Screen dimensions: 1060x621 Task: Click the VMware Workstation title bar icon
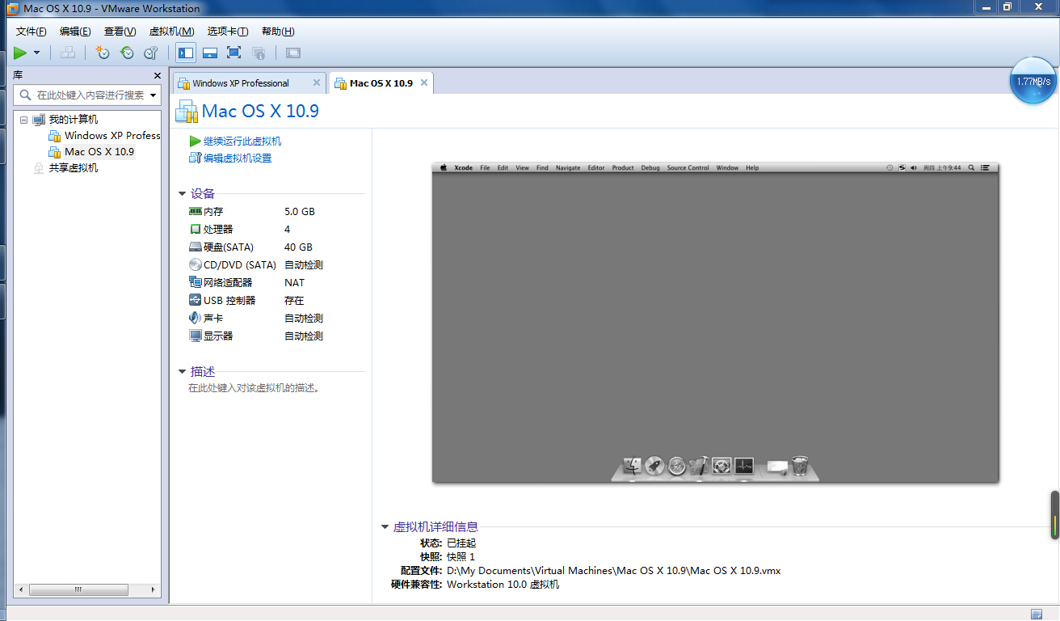[x=11, y=9]
